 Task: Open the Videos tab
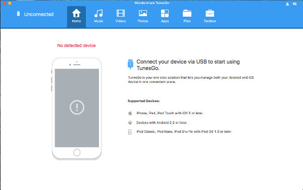coord(121,17)
